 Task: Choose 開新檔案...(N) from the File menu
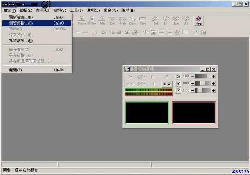(37, 17)
